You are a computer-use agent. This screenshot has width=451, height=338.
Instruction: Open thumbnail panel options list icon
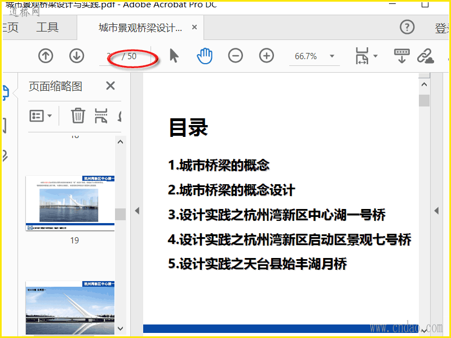tap(41, 116)
